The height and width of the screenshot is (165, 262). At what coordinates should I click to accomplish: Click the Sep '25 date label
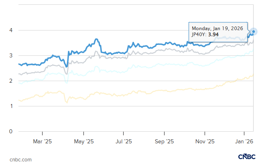pos(164,141)
